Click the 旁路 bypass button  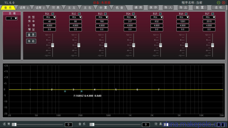click(31, 41)
